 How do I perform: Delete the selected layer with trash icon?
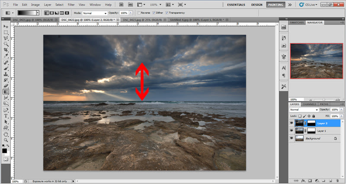pos(337,181)
